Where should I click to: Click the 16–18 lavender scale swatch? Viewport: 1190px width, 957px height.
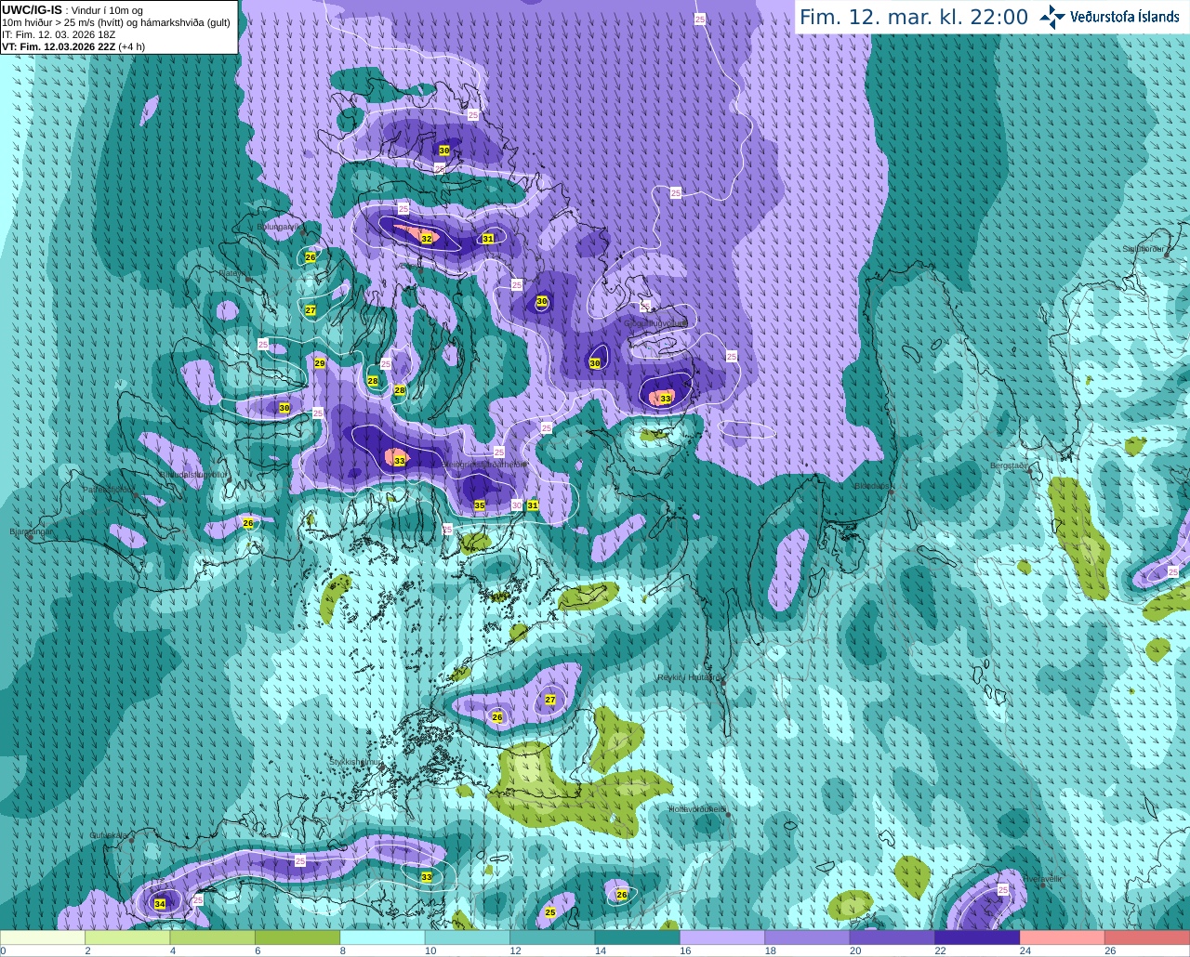722,937
